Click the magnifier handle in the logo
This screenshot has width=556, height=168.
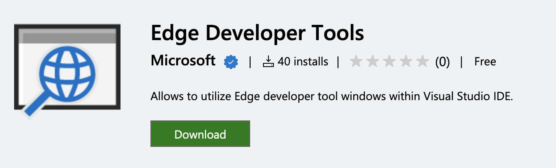pos(34,106)
